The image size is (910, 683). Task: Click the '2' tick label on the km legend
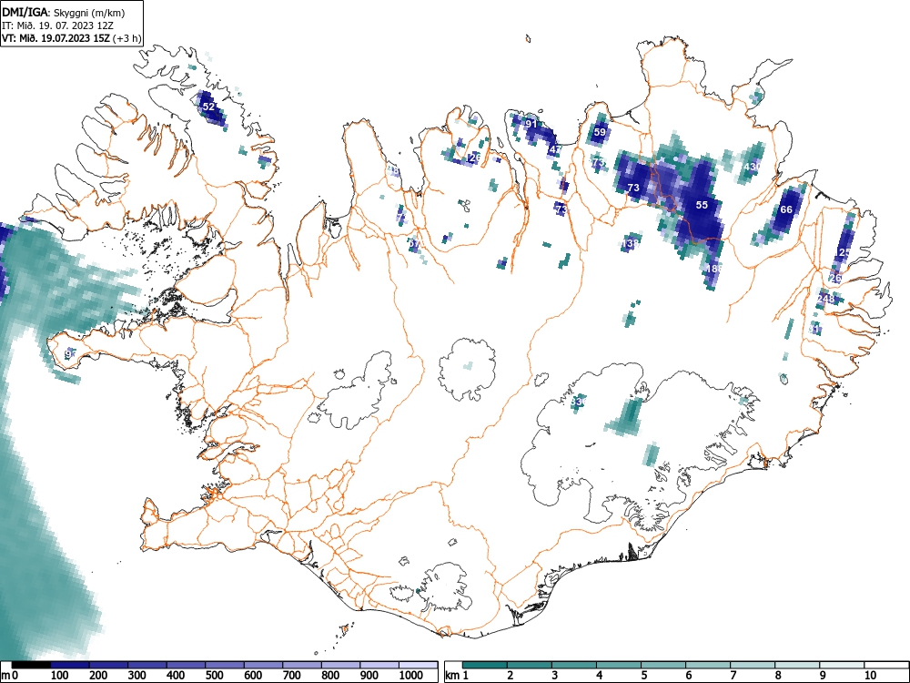coord(511,676)
